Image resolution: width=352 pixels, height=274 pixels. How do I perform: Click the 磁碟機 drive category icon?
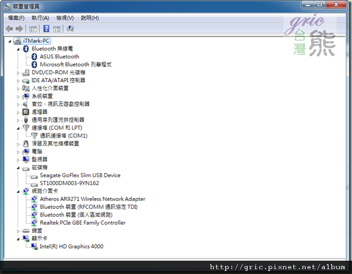[x=26, y=168]
